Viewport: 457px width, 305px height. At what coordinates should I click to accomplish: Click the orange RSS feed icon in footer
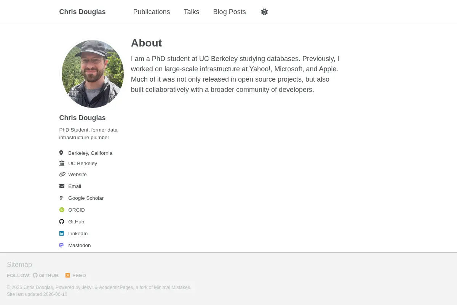pyautogui.click(x=68, y=275)
